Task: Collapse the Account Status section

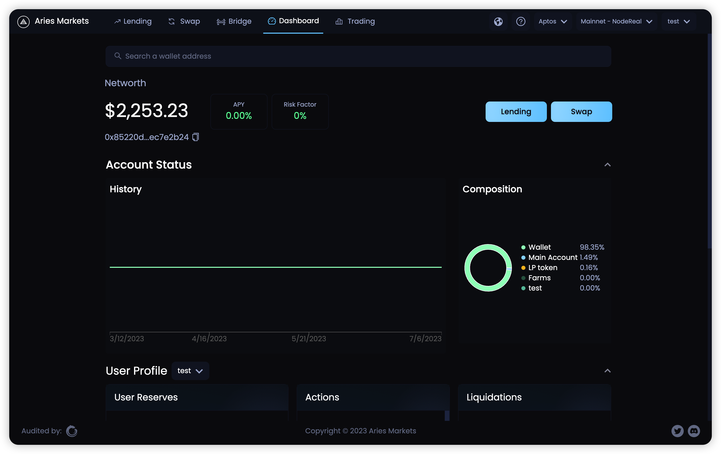Action: tap(607, 165)
